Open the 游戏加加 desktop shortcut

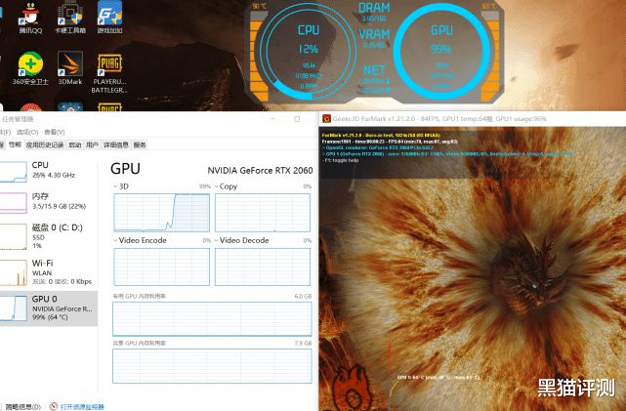coord(109,18)
